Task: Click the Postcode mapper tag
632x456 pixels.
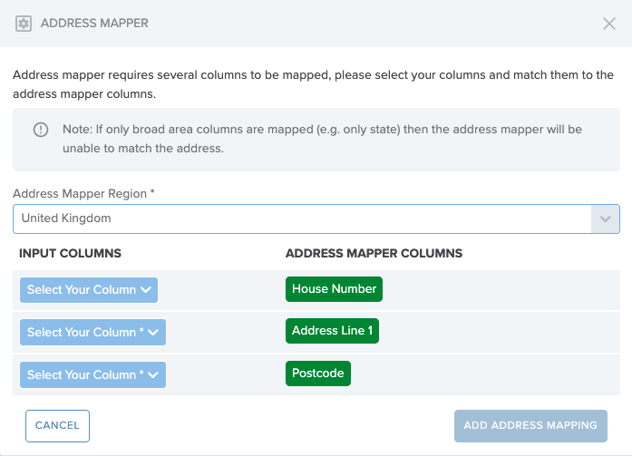Action: 318,374
